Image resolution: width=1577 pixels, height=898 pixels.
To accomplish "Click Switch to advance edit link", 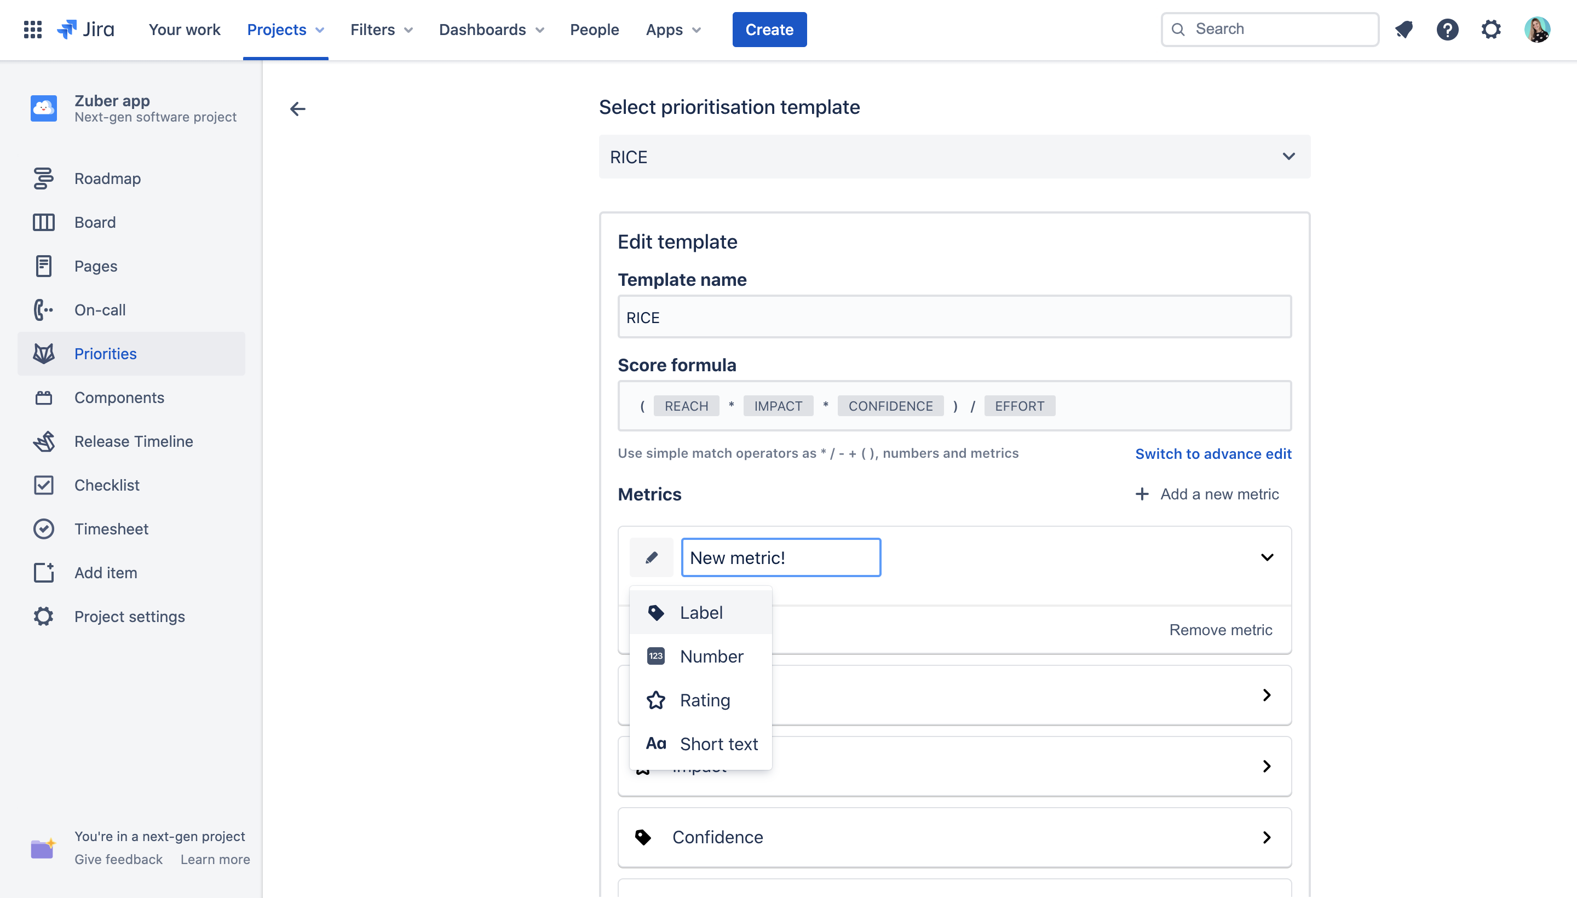I will (x=1212, y=453).
